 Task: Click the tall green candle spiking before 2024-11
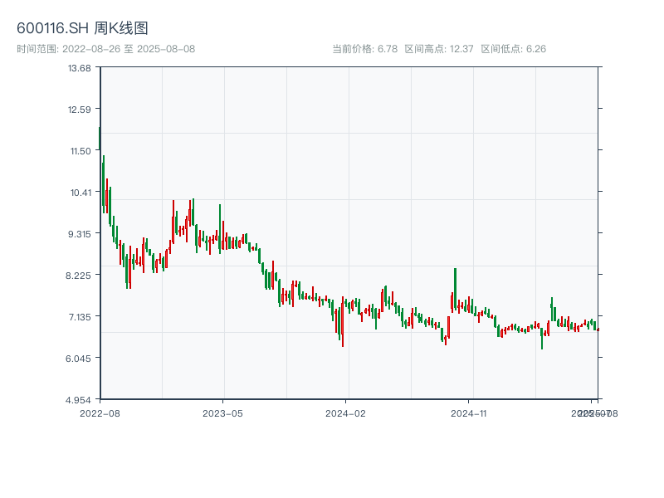click(x=455, y=286)
